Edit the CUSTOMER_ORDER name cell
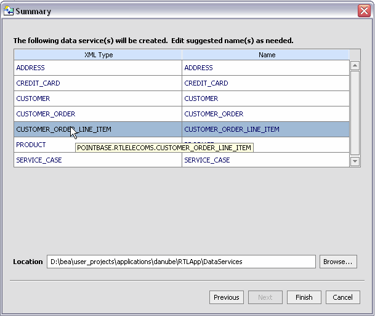Viewport: 375px width, 317px height. click(266, 114)
